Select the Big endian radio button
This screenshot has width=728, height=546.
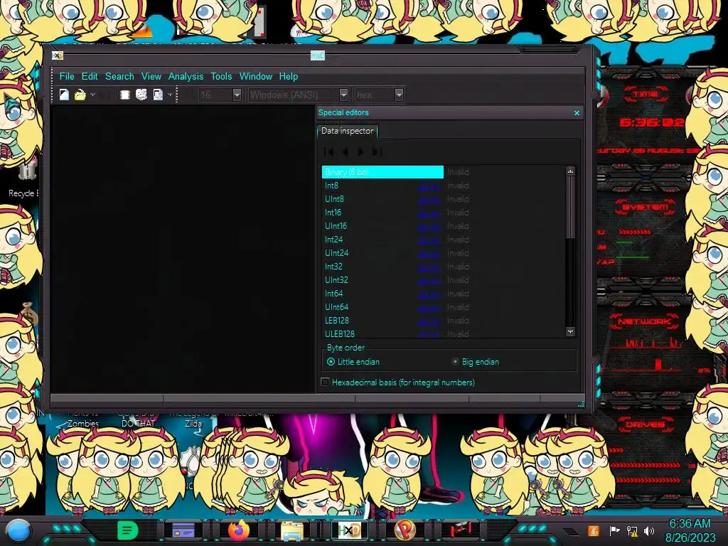point(455,362)
